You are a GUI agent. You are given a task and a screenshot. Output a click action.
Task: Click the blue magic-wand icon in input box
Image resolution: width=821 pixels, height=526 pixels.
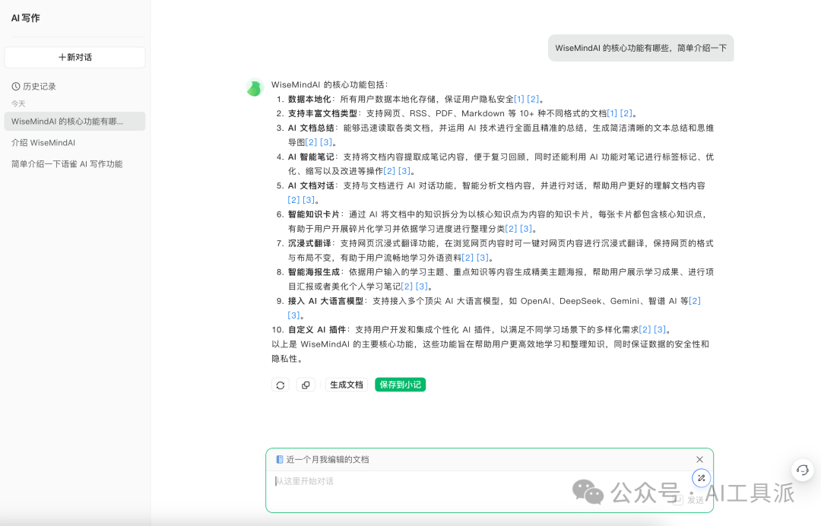(701, 478)
